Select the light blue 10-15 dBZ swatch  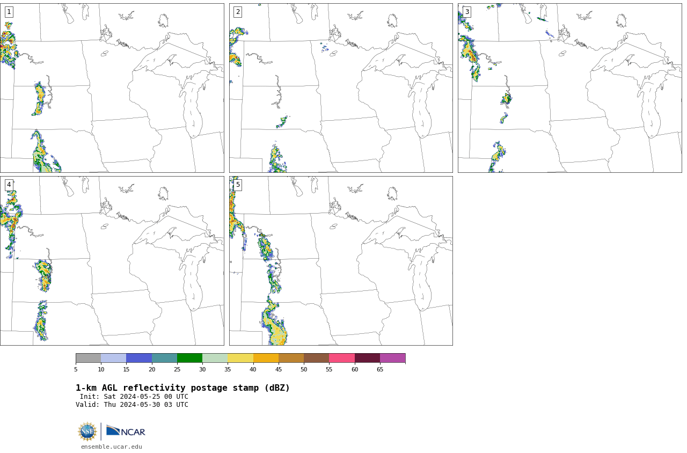(114, 358)
